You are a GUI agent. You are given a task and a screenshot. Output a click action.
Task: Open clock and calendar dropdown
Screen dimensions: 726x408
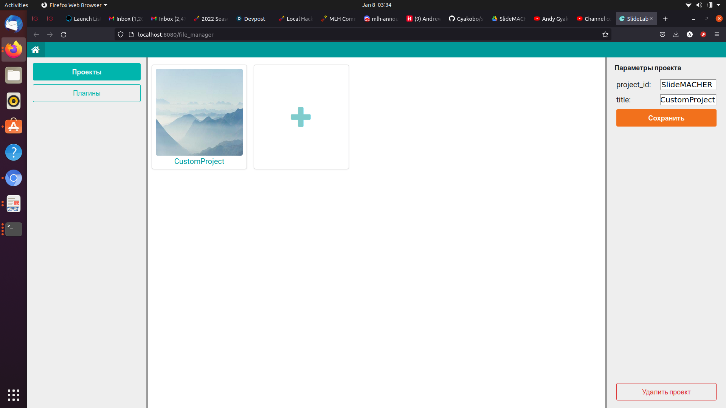click(376, 5)
